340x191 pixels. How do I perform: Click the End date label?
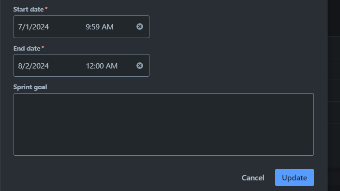click(x=27, y=48)
